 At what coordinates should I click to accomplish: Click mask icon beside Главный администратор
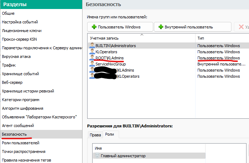pos(97,156)
